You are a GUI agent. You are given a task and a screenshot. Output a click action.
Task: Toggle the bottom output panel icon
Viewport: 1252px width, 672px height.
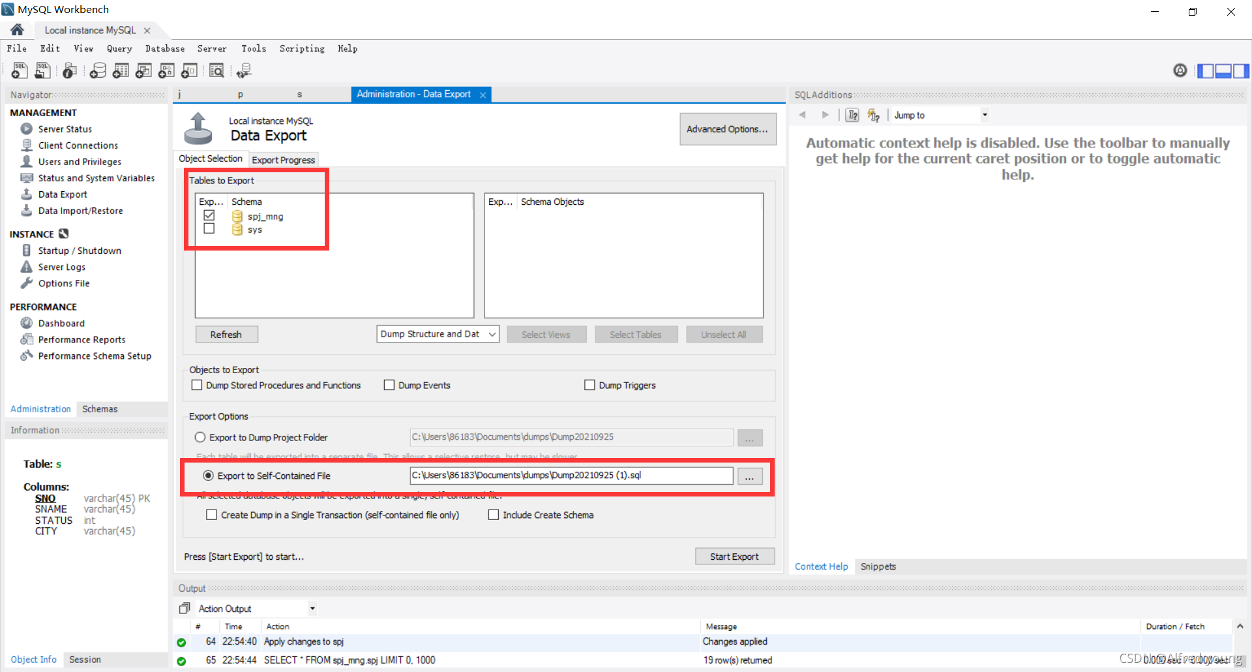tap(1223, 71)
